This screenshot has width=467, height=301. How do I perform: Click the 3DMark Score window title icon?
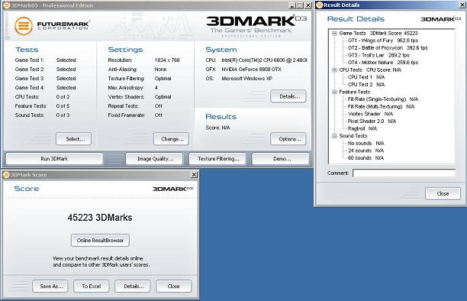click(6, 175)
